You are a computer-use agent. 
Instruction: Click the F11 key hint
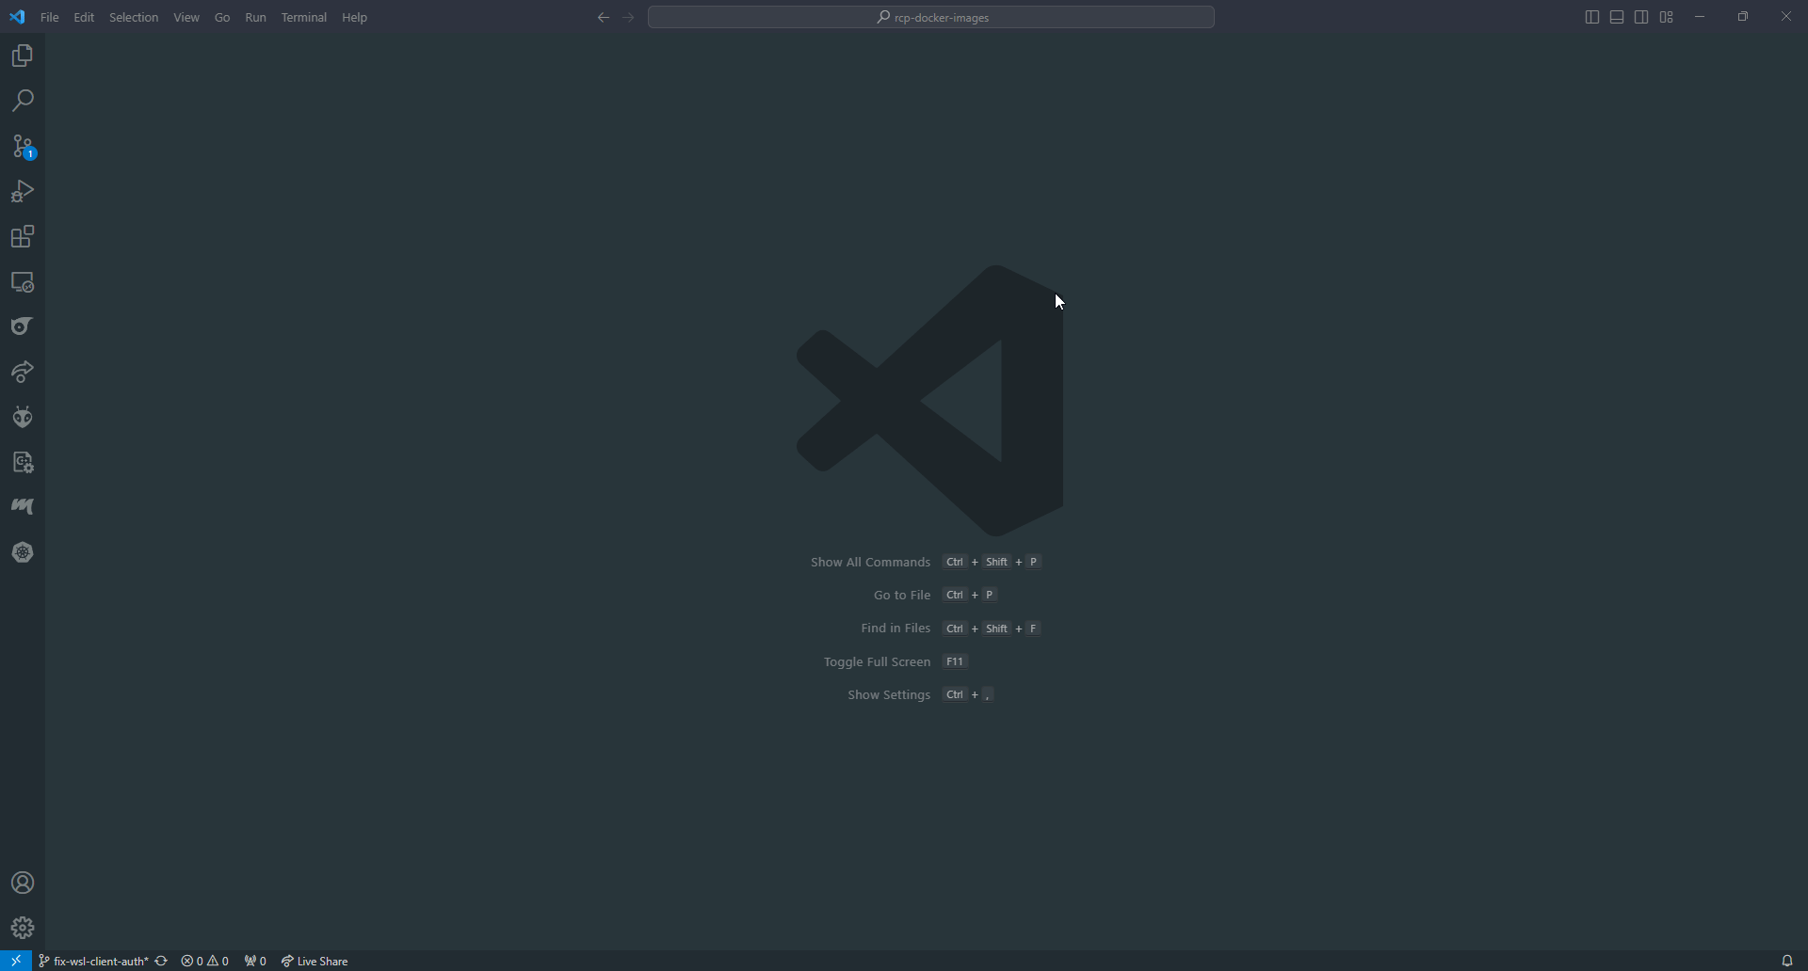tap(955, 661)
